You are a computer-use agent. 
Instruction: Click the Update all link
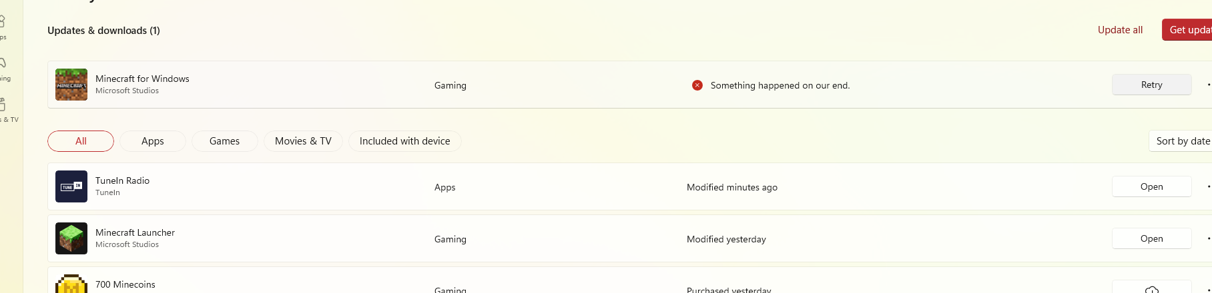[x=1120, y=30]
